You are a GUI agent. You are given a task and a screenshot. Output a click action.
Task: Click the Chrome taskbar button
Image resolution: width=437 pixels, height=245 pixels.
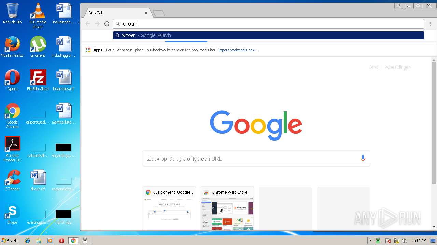(x=73, y=241)
